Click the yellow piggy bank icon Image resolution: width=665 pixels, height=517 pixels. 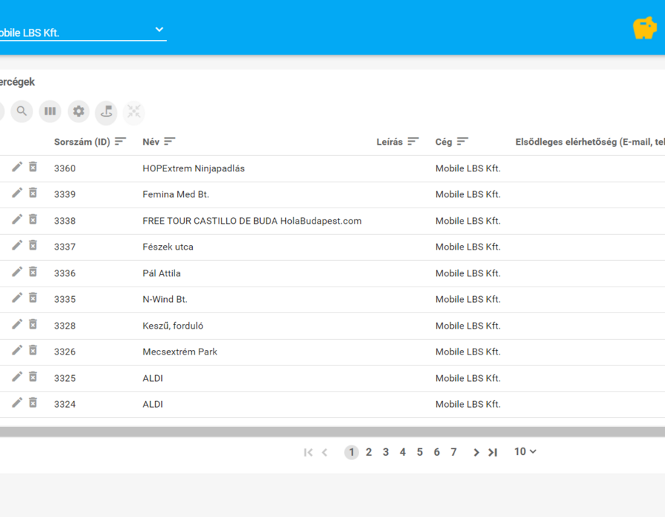(x=644, y=28)
